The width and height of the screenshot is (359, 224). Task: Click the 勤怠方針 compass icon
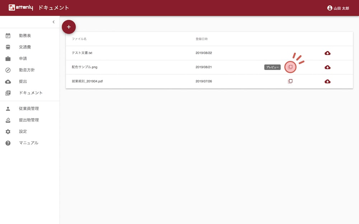[x=8, y=70]
